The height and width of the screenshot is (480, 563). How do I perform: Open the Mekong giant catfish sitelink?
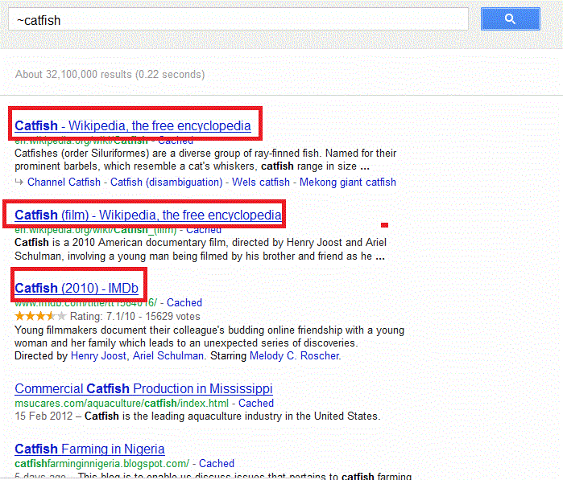click(348, 182)
